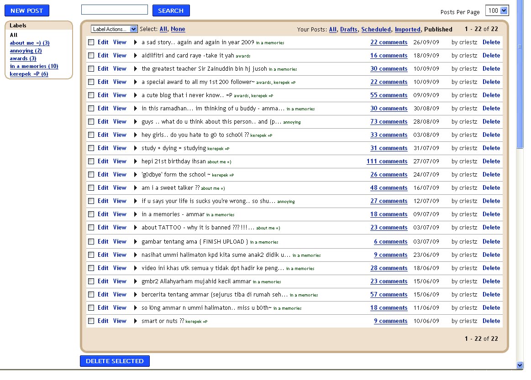The width and height of the screenshot is (531, 380).
Task: Click the page scrollbar down arrow
Action: (520, 365)
